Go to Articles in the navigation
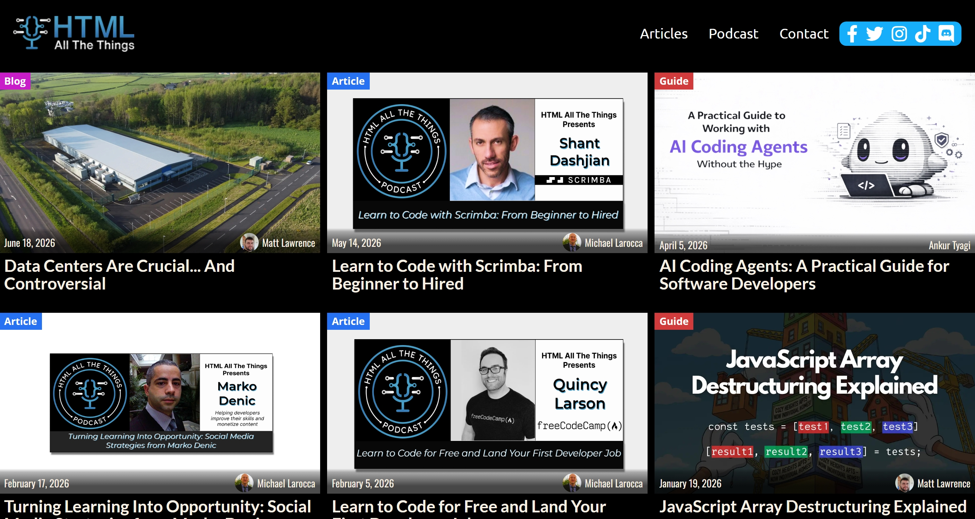This screenshot has height=519, width=975. (664, 34)
